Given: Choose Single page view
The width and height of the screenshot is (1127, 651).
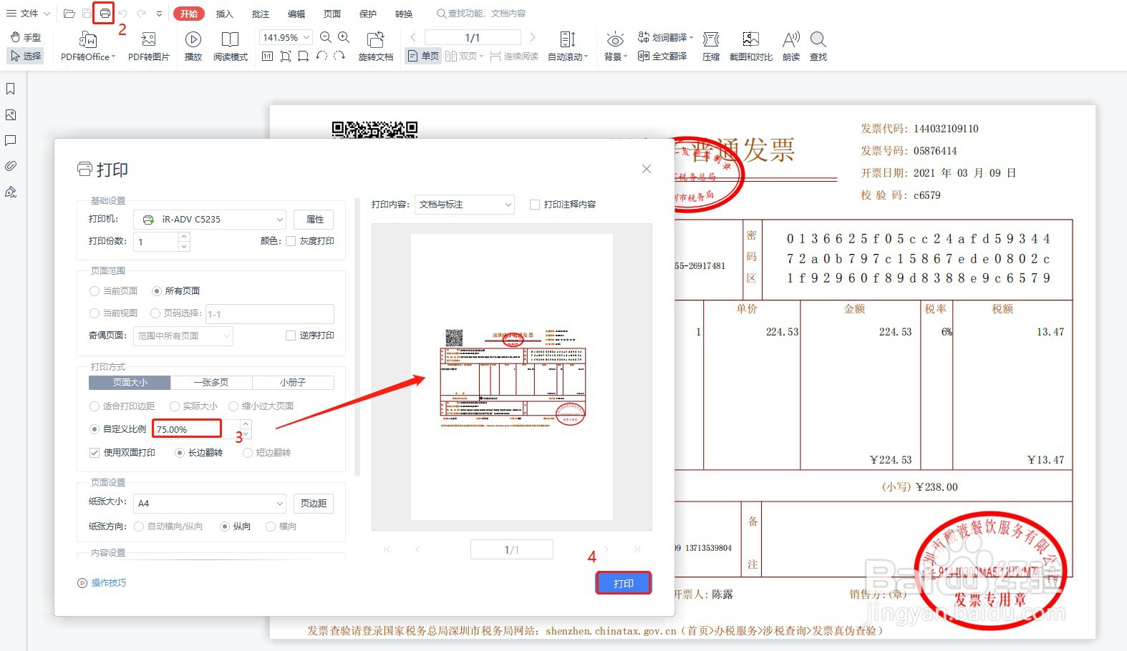Looking at the screenshot, I should pyautogui.click(x=423, y=56).
